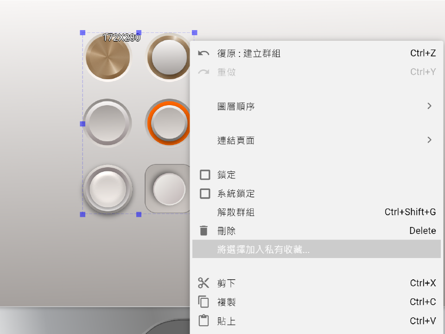Choose 將選擇加入私有收藏 menu entry
The width and height of the screenshot is (445, 334).
tap(263, 250)
